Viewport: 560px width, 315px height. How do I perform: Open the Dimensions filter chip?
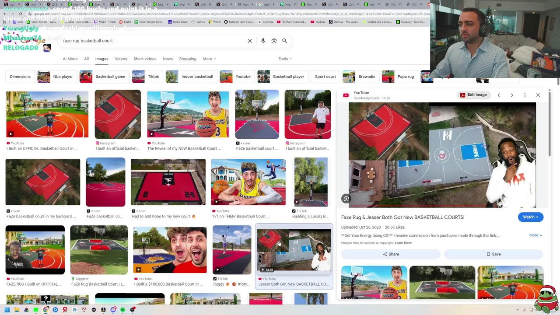(x=20, y=77)
